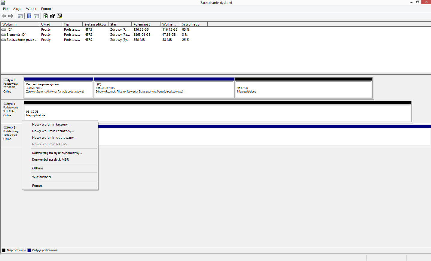Select the Zastrzeżone przez system partition block
The width and height of the screenshot is (431, 261).
[x=59, y=88]
